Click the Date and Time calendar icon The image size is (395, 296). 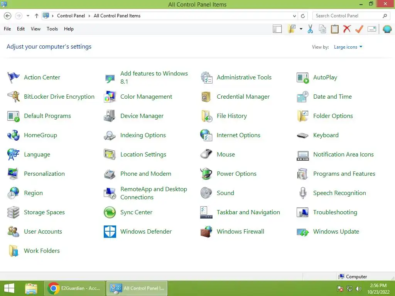pos(303,97)
